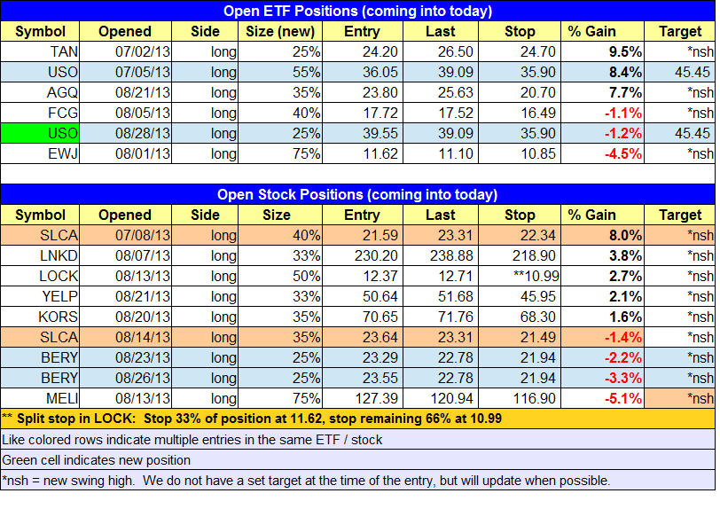This screenshot has width=720, height=509.
Task: Select the opened date 08/05/13
Action: (x=125, y=113)
